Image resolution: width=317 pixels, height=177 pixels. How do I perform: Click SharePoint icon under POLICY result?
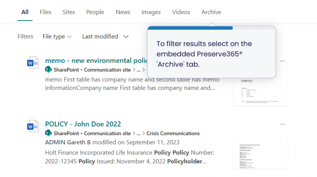(x=49, y=133)
